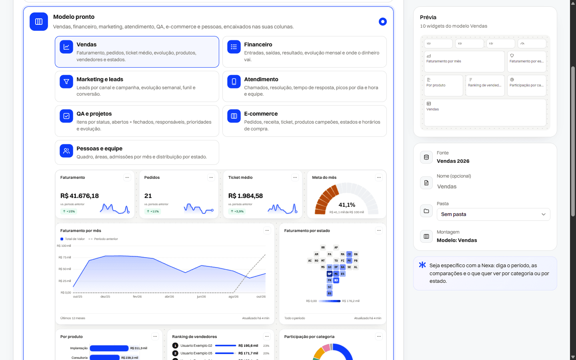Click the Pessoas e equipe people icon
576x360 pixels.
tap(66, 151)
